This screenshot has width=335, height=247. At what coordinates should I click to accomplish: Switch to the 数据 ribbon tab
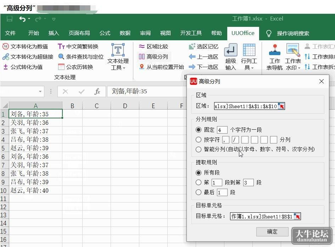pyautogui.click(x=125, y=33)
